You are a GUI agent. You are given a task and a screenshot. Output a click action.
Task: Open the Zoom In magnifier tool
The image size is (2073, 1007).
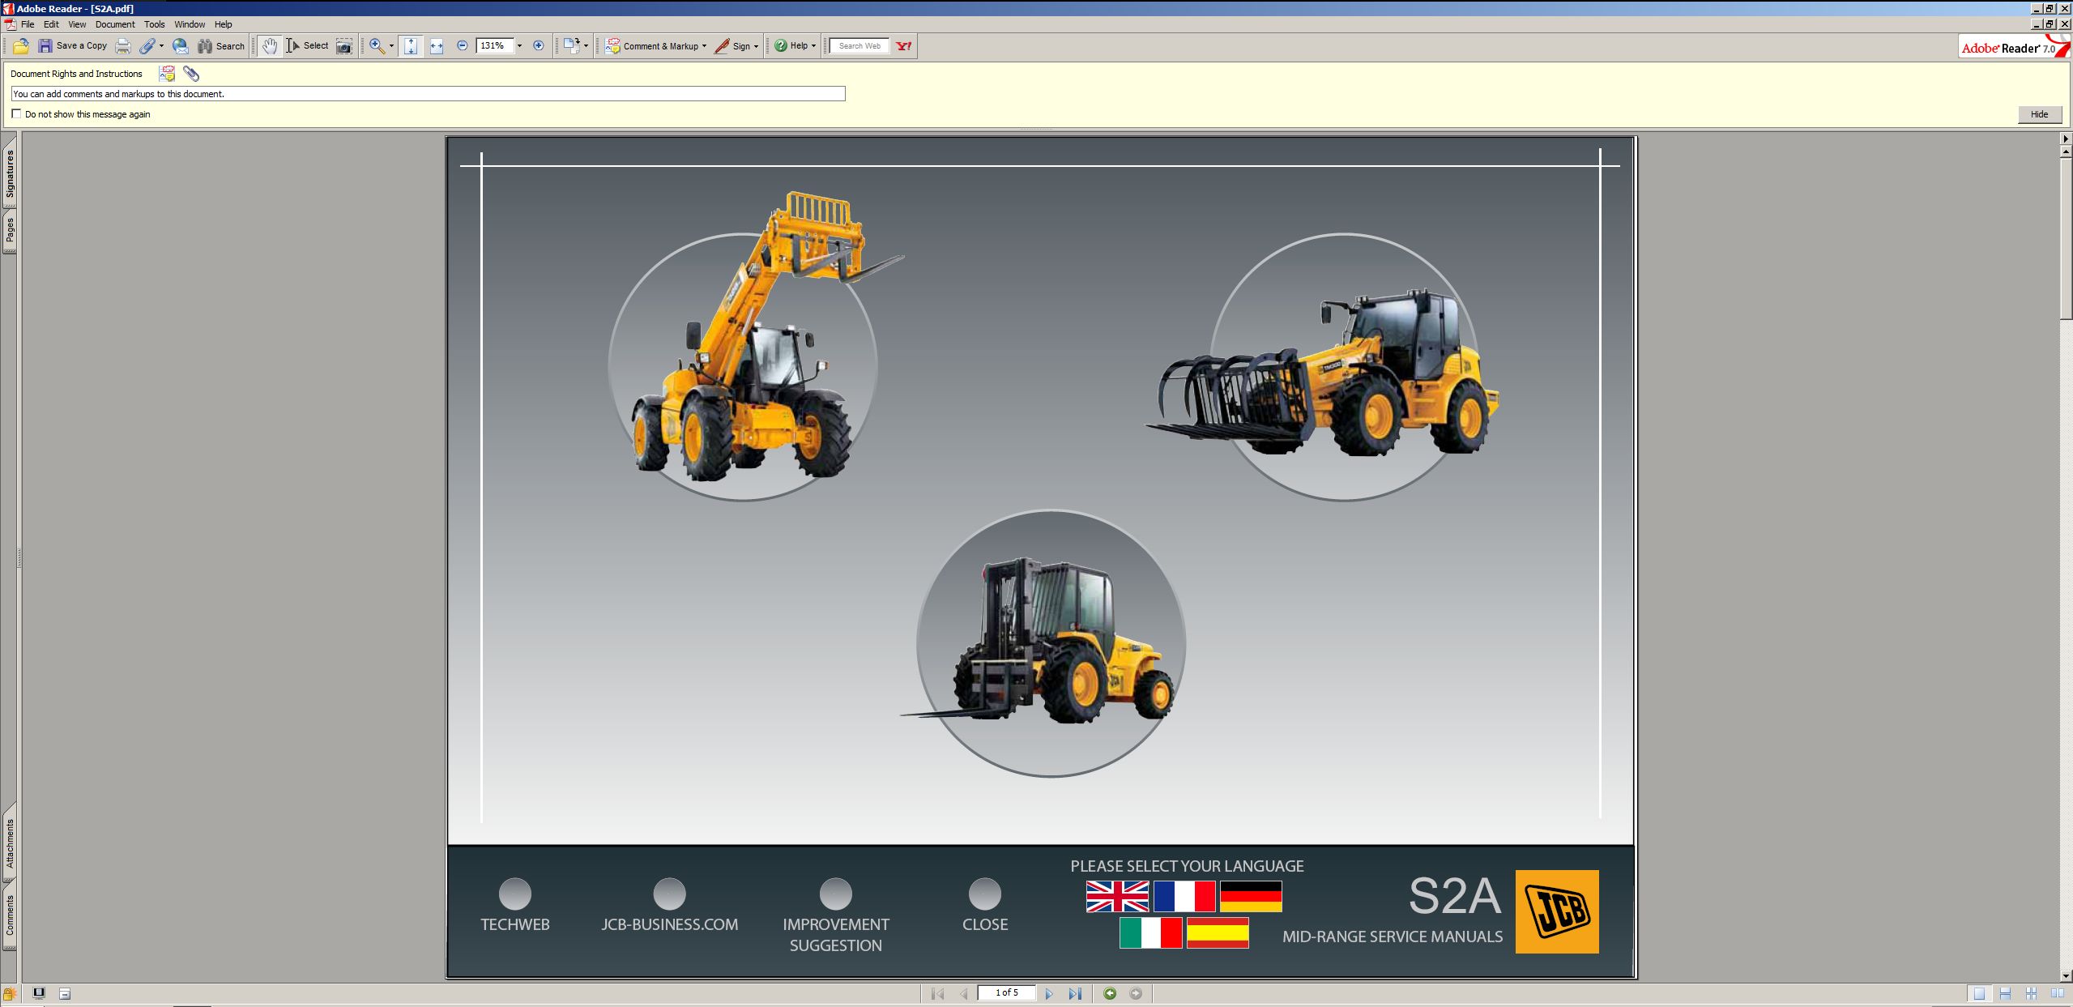[374, 46]
